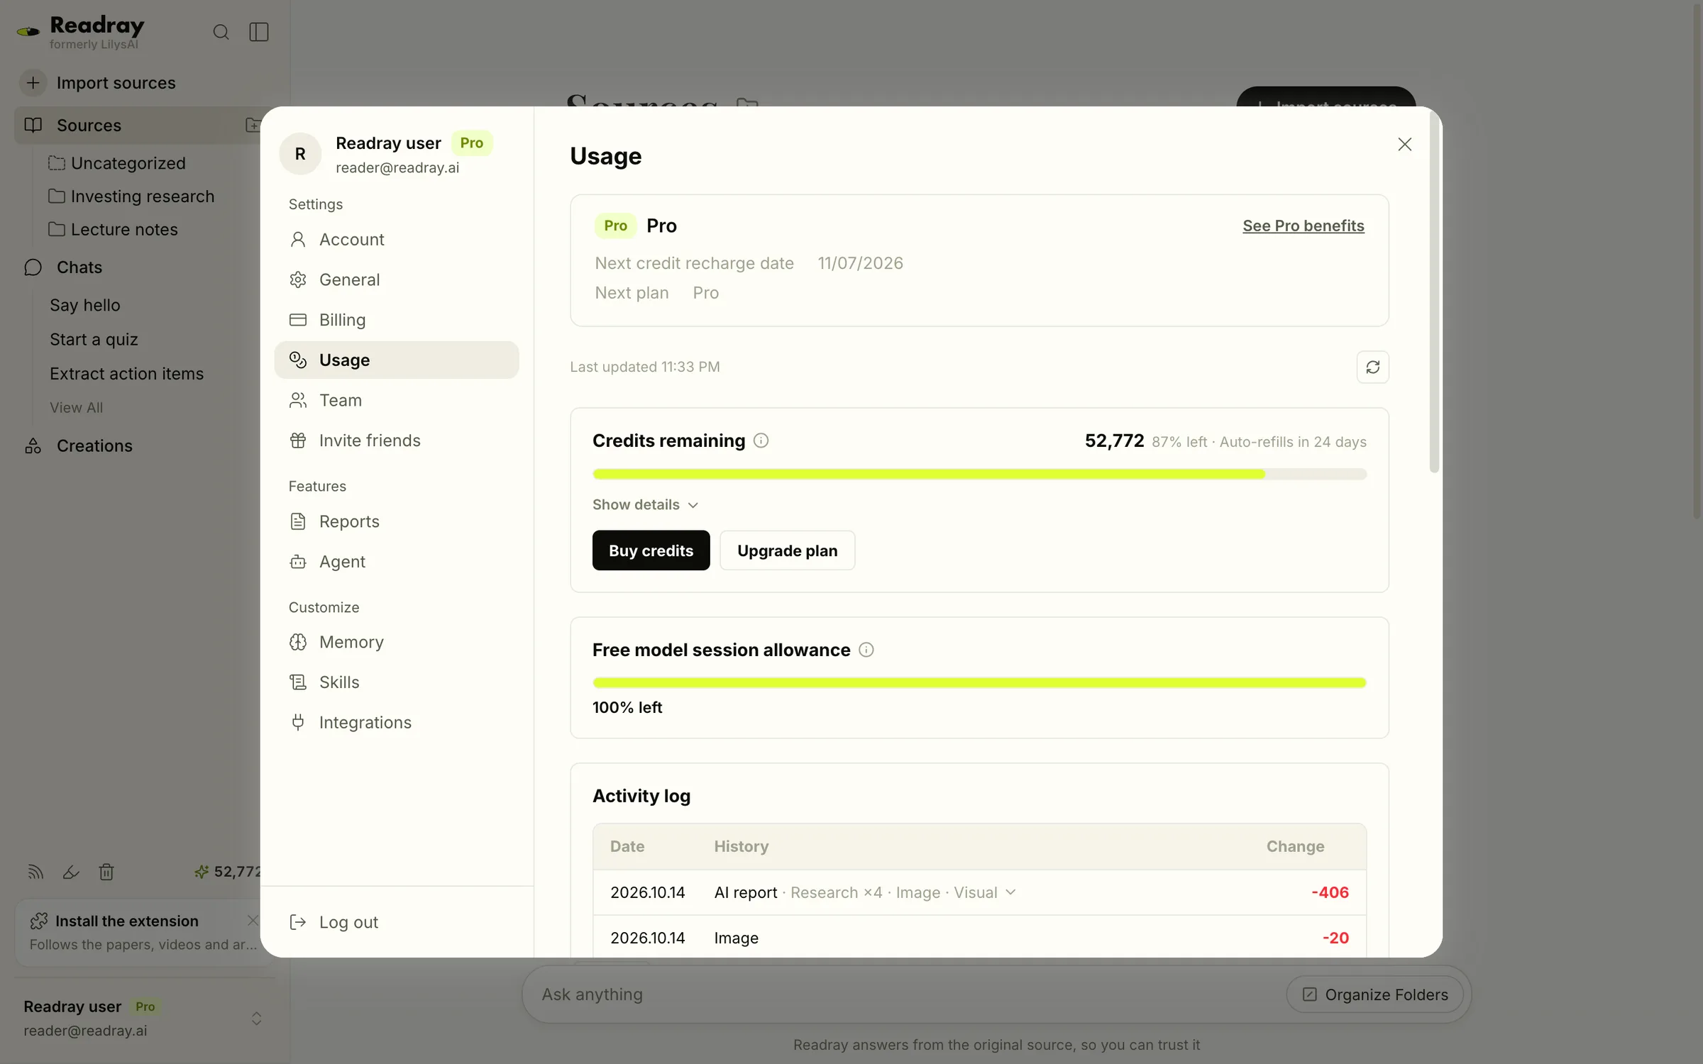Open the See Pro benefits link
This screenshot has width=1703, height=1064.
tap(1303, 226)
